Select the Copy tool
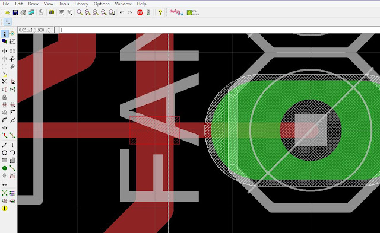This screenshot has height=233, width=380. coord(12,51)
